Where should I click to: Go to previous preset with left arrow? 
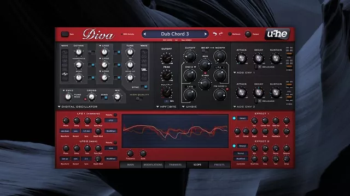click(x=144, y=34)
